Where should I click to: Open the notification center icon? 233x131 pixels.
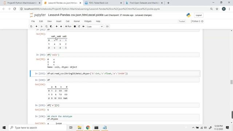point(227,128)
